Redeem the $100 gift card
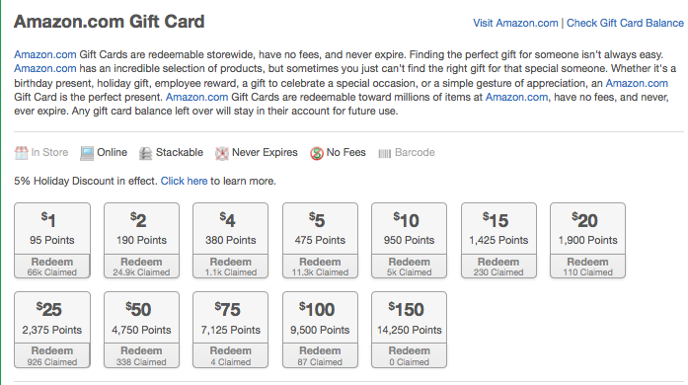The width and height of the screenshot is (688, 385). 320,355
